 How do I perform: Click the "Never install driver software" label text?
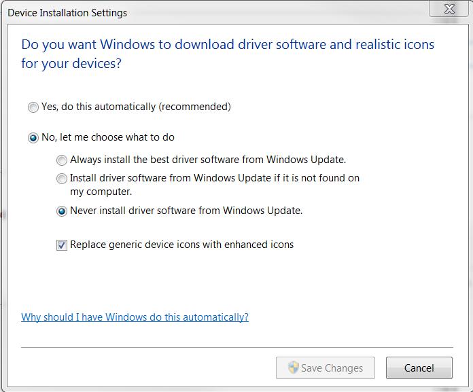[186, 211]
